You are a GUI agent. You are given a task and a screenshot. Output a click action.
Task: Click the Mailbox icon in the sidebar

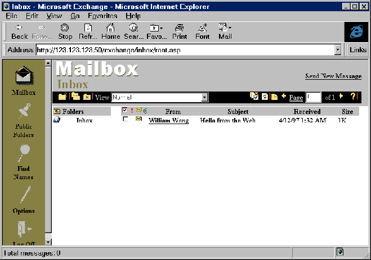tap(24, 76)
